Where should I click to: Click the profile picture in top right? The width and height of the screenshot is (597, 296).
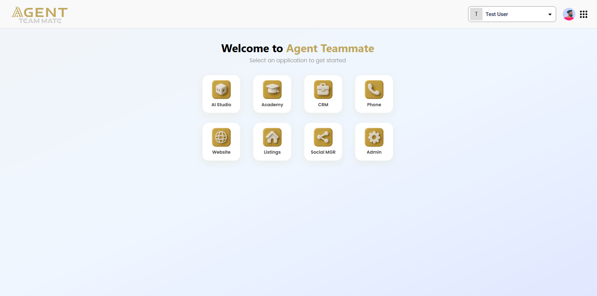click(x=569, y=14)
